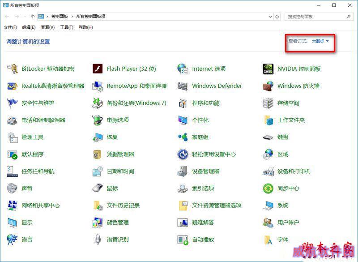Viewport: 358px width, 262px height.
Task: Open the Internet 选项 globe icon
Action: coord(183,69)
